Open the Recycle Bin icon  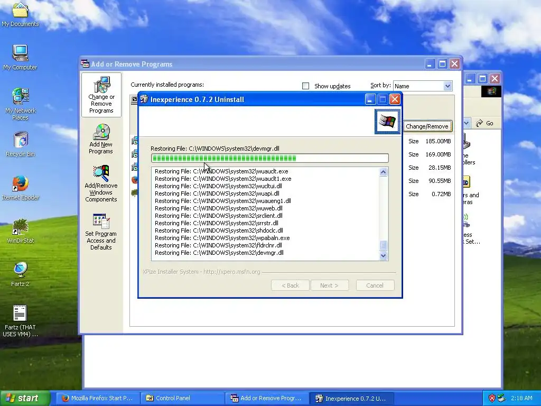tap(20, 144)
